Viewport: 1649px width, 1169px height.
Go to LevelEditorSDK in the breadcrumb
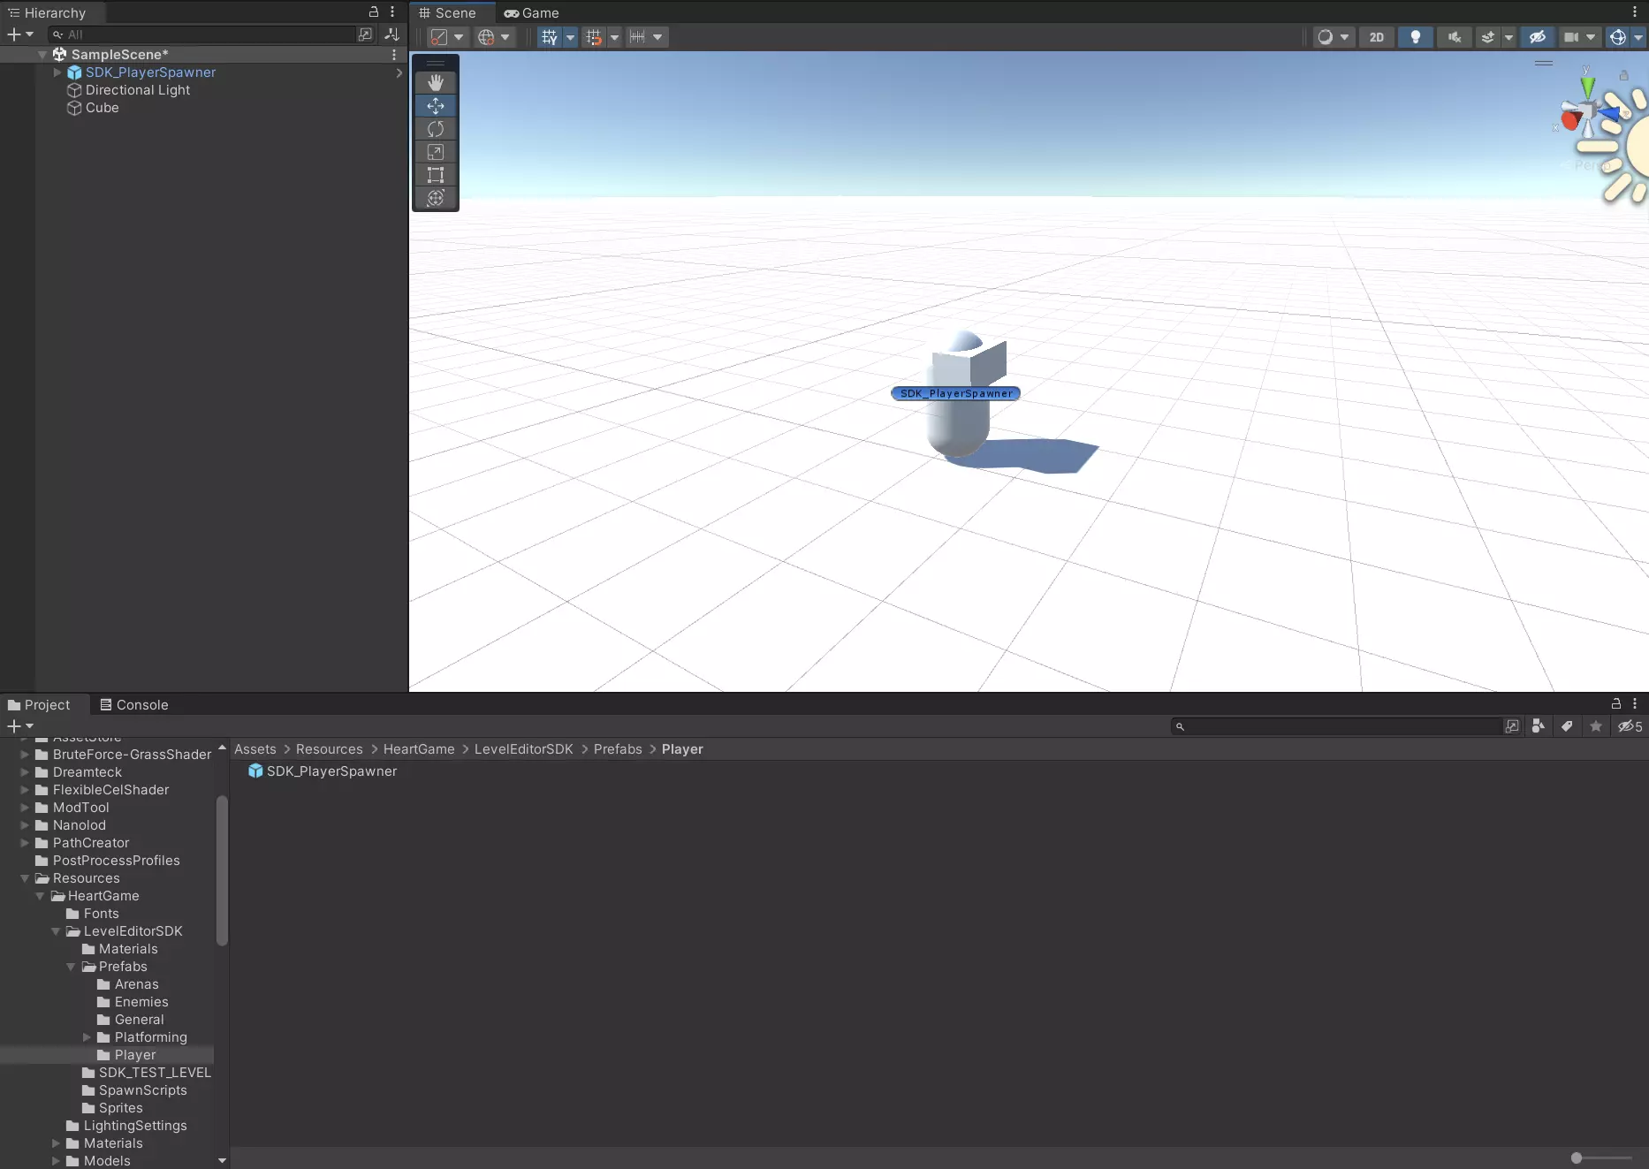(x=524, y=749)
